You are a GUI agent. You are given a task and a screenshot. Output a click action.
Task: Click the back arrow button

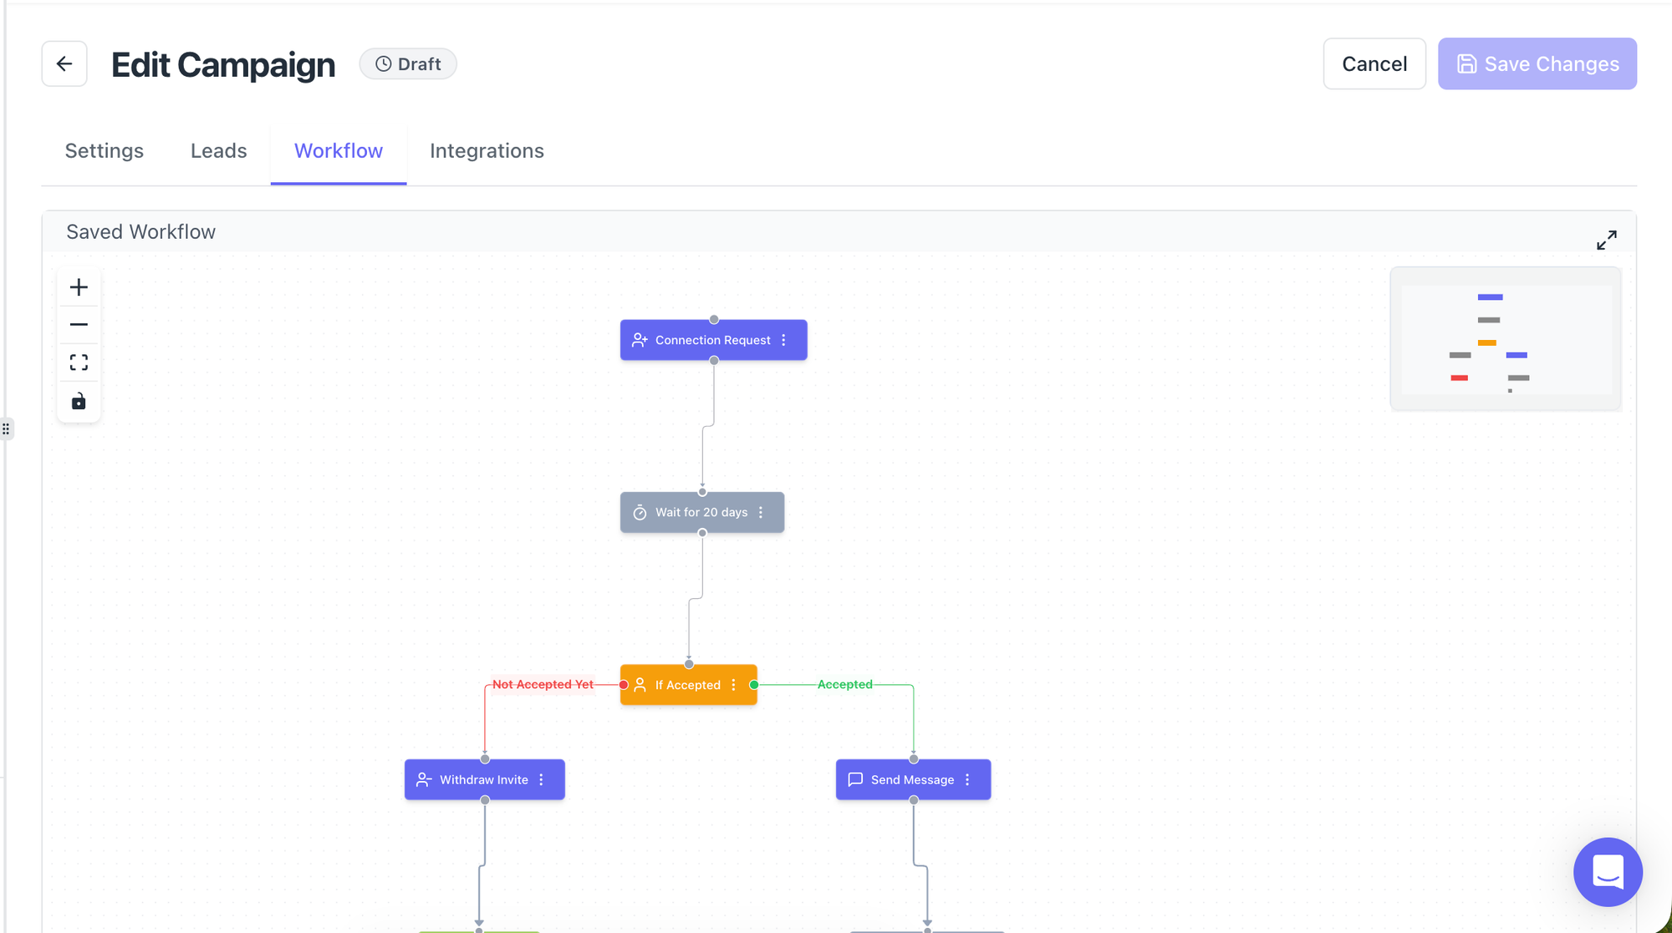point(64,63)
